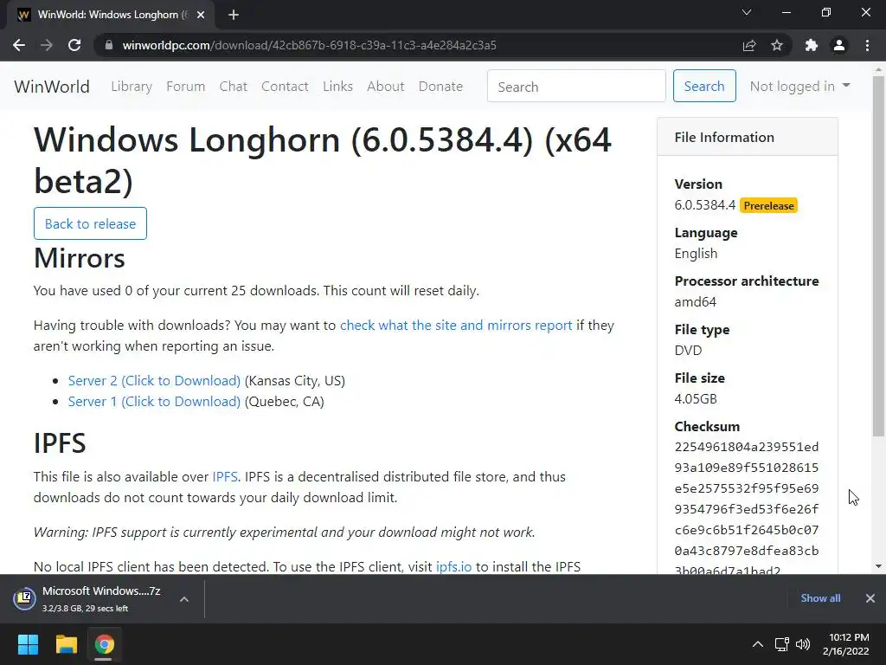The height and width of the screenshot is (665, 886).
Task: Click the 7z archive download file icon
Action: pos(25,598)
